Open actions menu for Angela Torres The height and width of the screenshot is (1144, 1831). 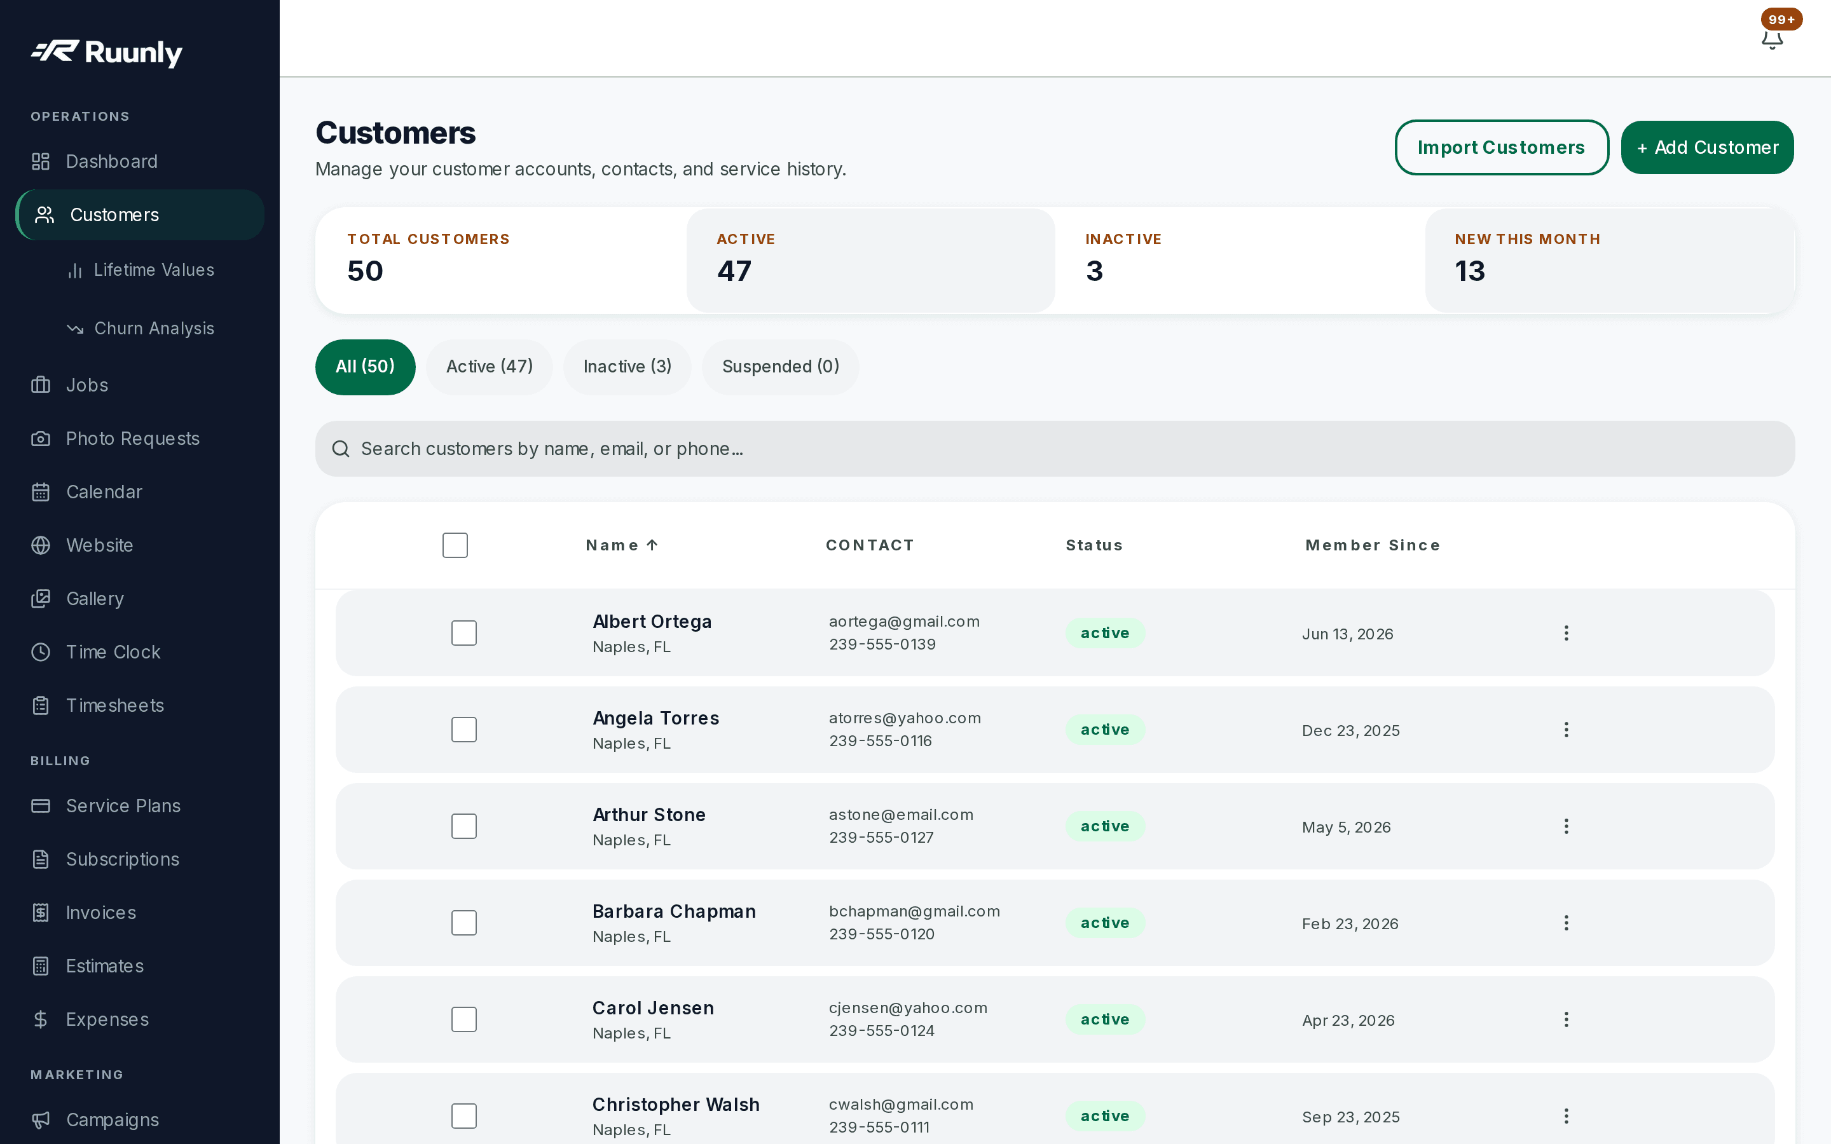point(1566,730)
